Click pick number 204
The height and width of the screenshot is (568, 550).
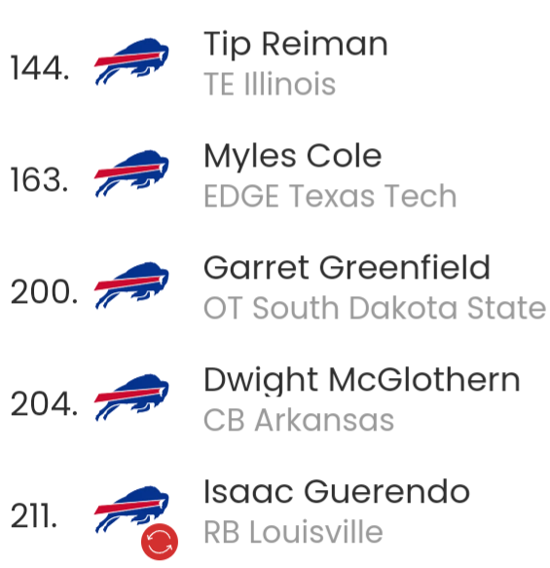click(44, 404)
